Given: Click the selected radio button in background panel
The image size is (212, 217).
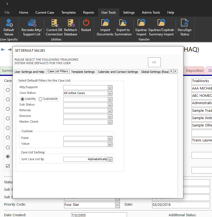Looking at the screenshot, I should [x=8, y=157].
